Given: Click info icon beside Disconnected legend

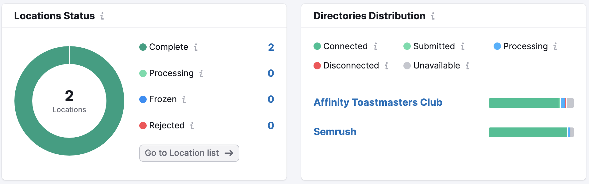Looking at the screenshot, I should [x=387, y=66].
